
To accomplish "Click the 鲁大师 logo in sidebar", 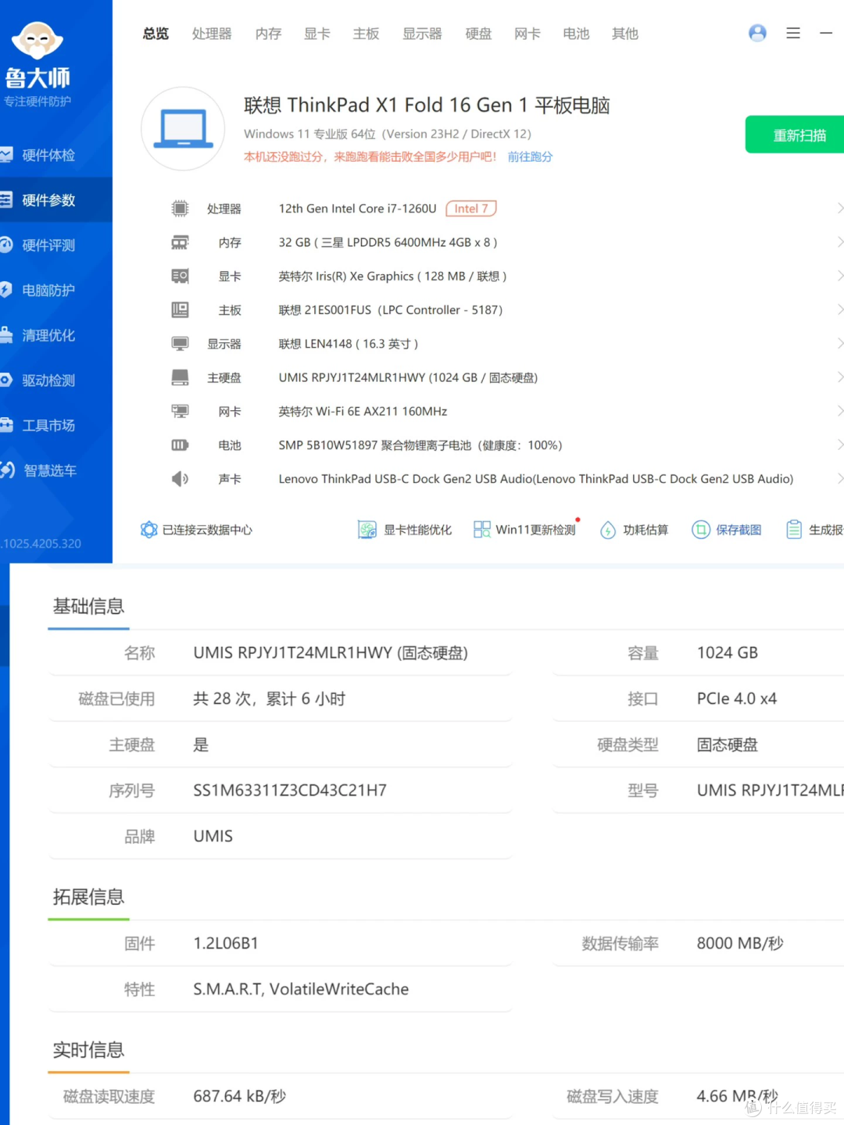I will pos(38,56).
